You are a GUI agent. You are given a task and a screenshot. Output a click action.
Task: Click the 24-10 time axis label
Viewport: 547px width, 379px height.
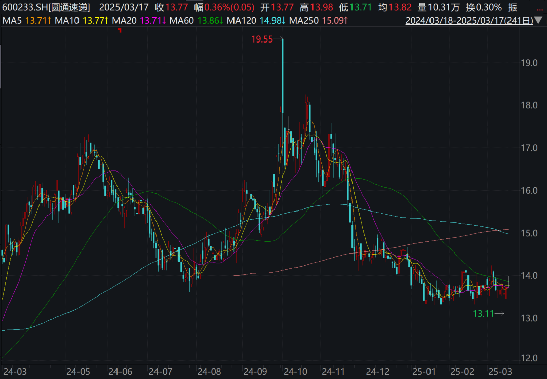click(x=295, y=372)
